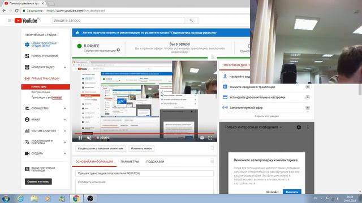Enter fullscreen on the preview player
Viewport: 362px width, 203px height.
(210, 138)
